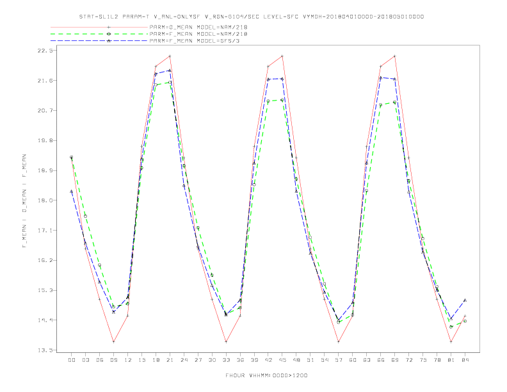The height and width of the screenshot is (392, 507).
Task: Click y-axis tick value 19.8
Action: click(45, 140)
